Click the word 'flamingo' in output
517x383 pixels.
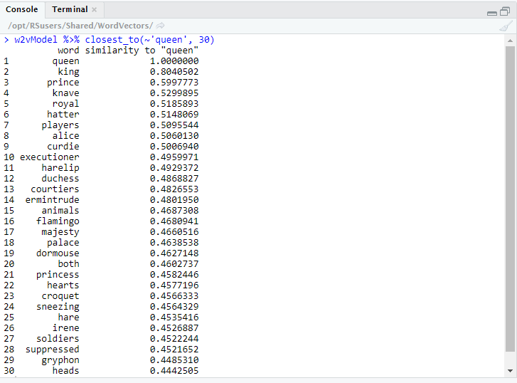pyautogui.click(x=58, y=221)
